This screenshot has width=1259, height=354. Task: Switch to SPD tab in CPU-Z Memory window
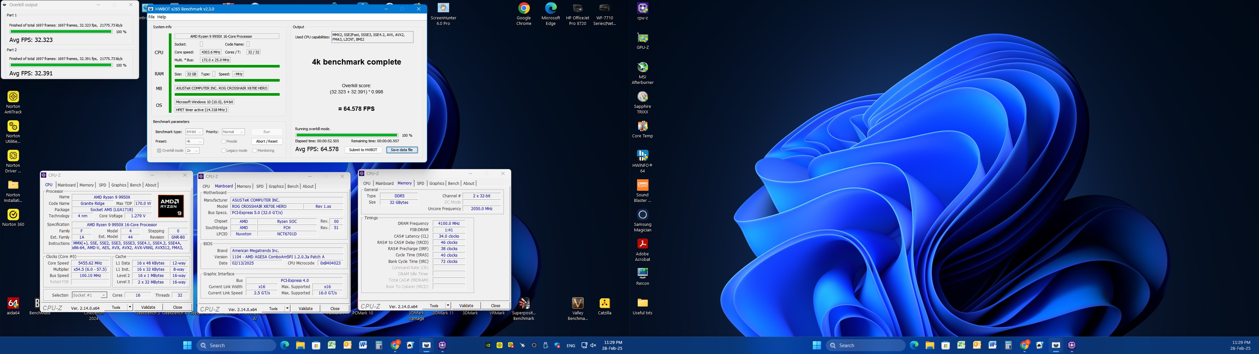click(420, 183)
